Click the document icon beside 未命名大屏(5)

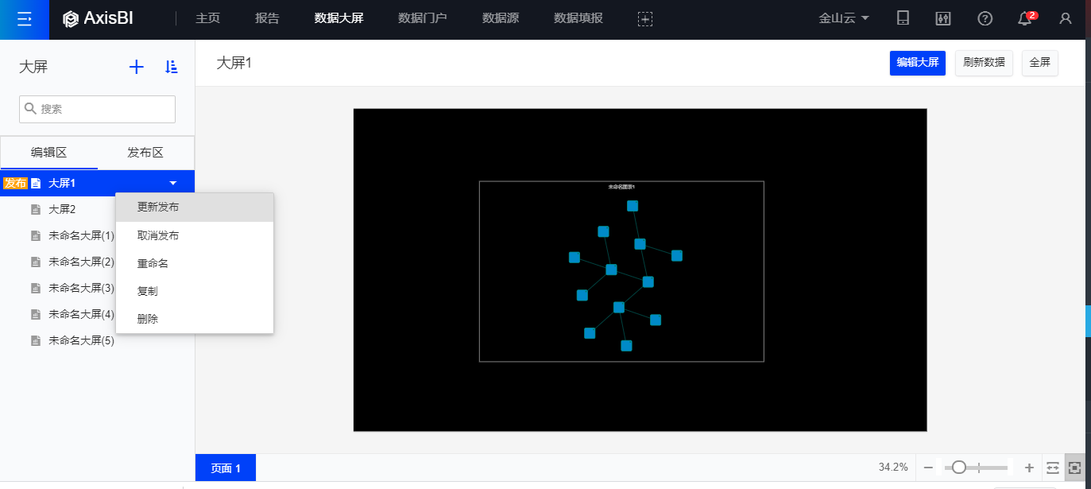coord(35,340)
